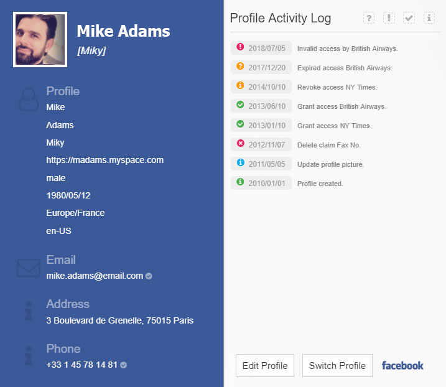Click Mike Adams profile photo

click(x=40, y=40)
